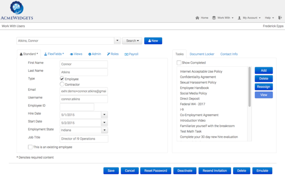The height and width of the screenshot is (182, 285).
Task: Click the AcmeWidgets logo
Action: click(17, 10)
